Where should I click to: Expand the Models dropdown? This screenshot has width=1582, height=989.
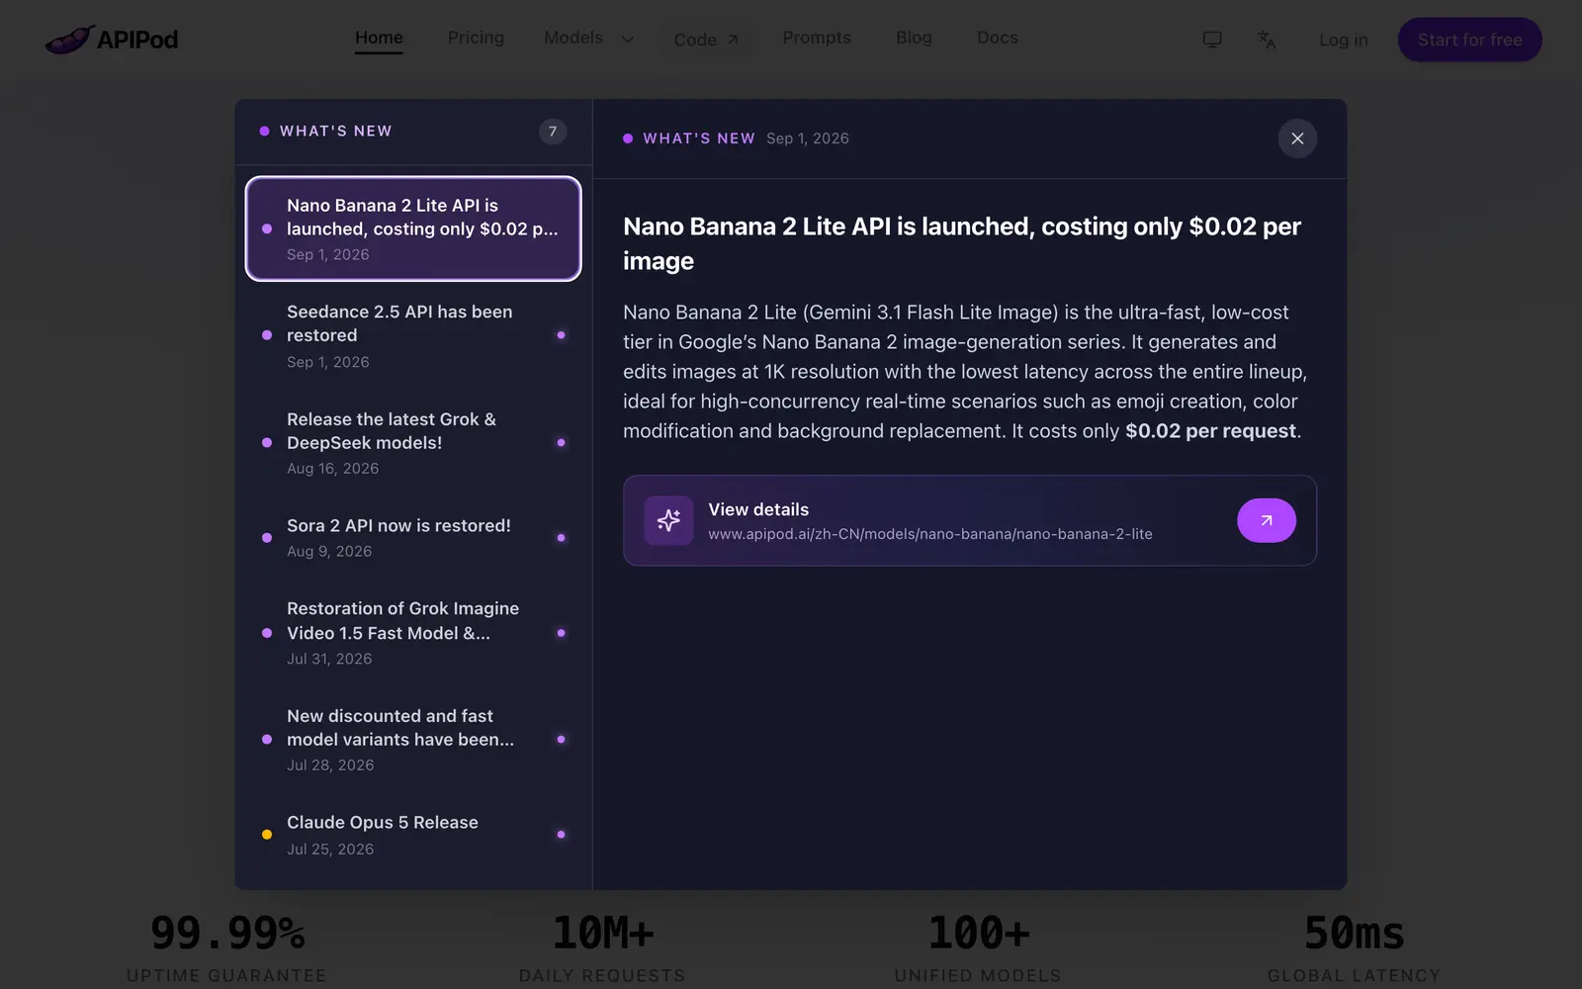pos(588,38)
